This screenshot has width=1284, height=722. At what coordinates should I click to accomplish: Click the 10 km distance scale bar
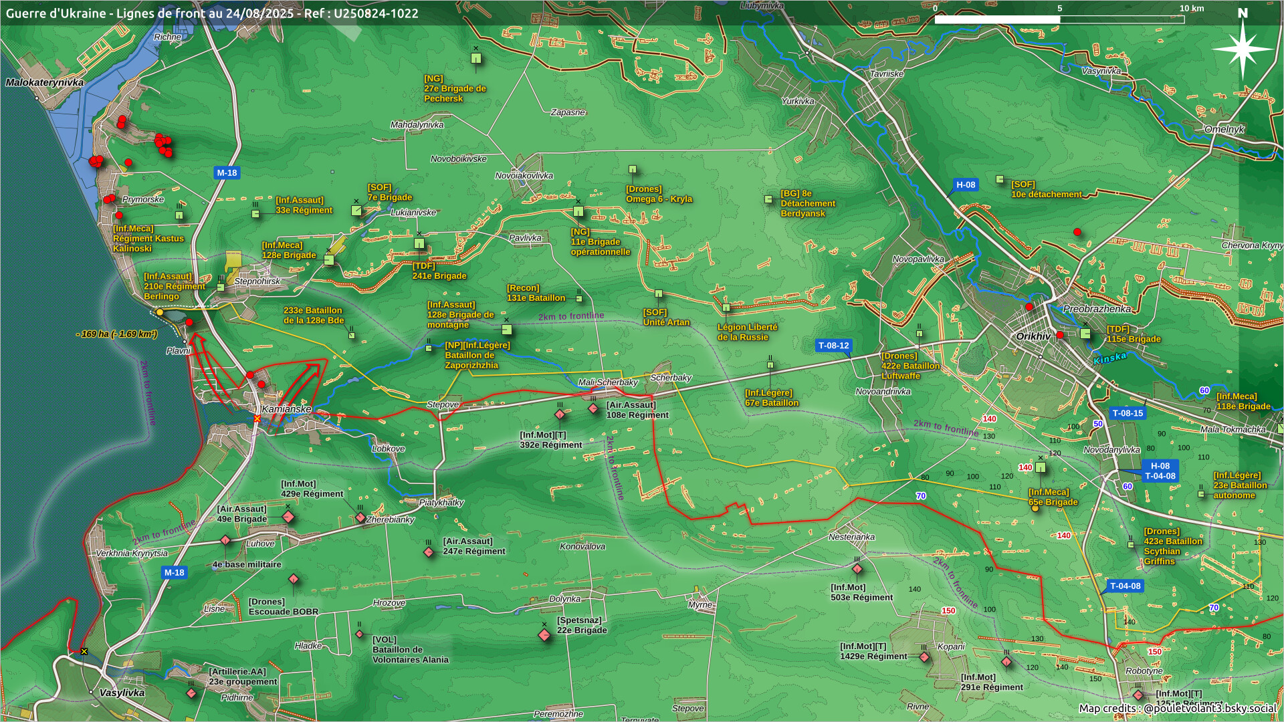point(1059,19)
